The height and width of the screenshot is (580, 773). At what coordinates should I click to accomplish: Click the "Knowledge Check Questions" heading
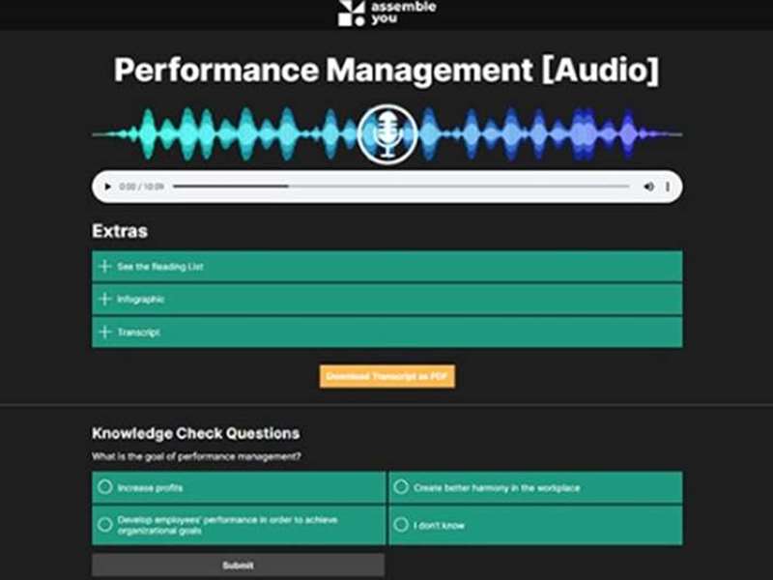point(195,433)
